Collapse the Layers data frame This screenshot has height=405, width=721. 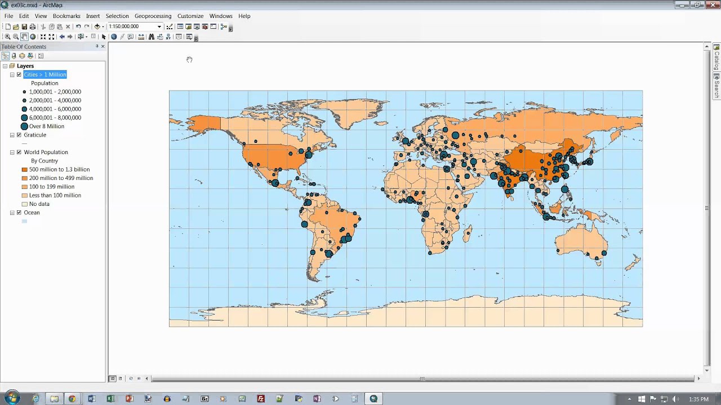point(5,66)
